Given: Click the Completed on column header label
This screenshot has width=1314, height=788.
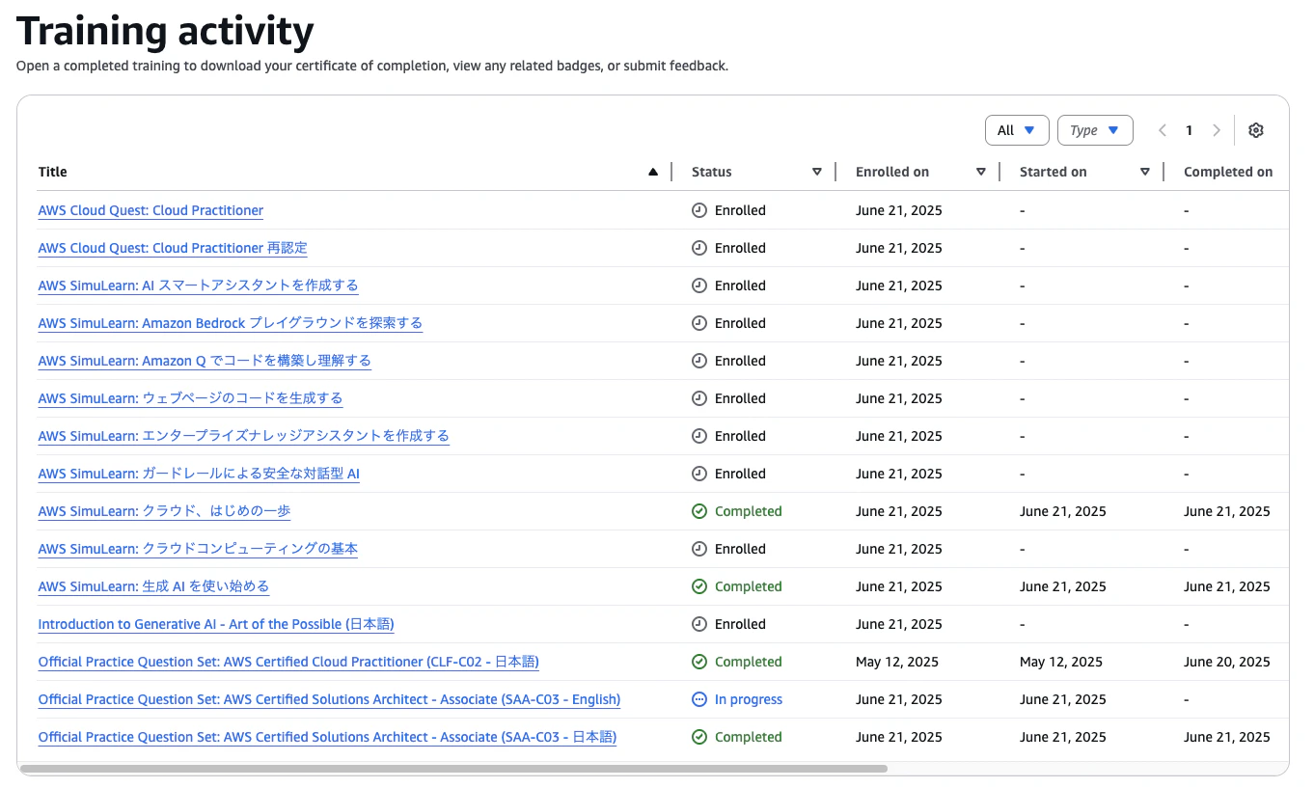Looking at the screenshot, I should 1228,172.
